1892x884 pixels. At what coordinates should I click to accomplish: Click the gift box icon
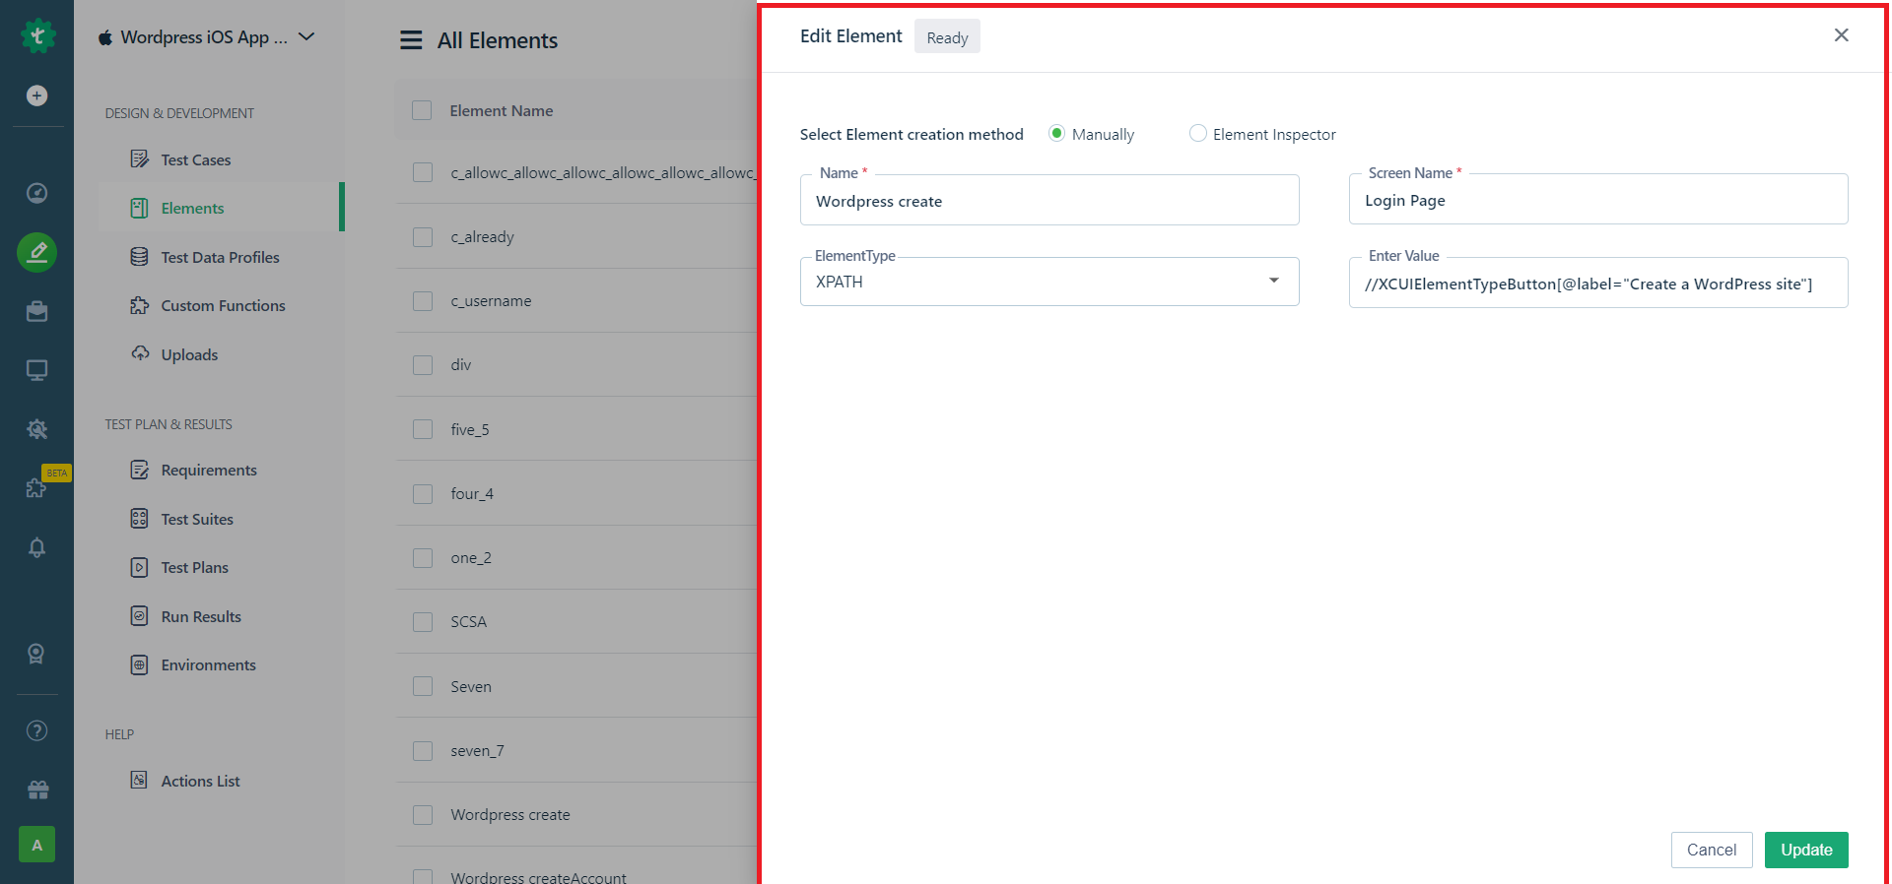37,789
